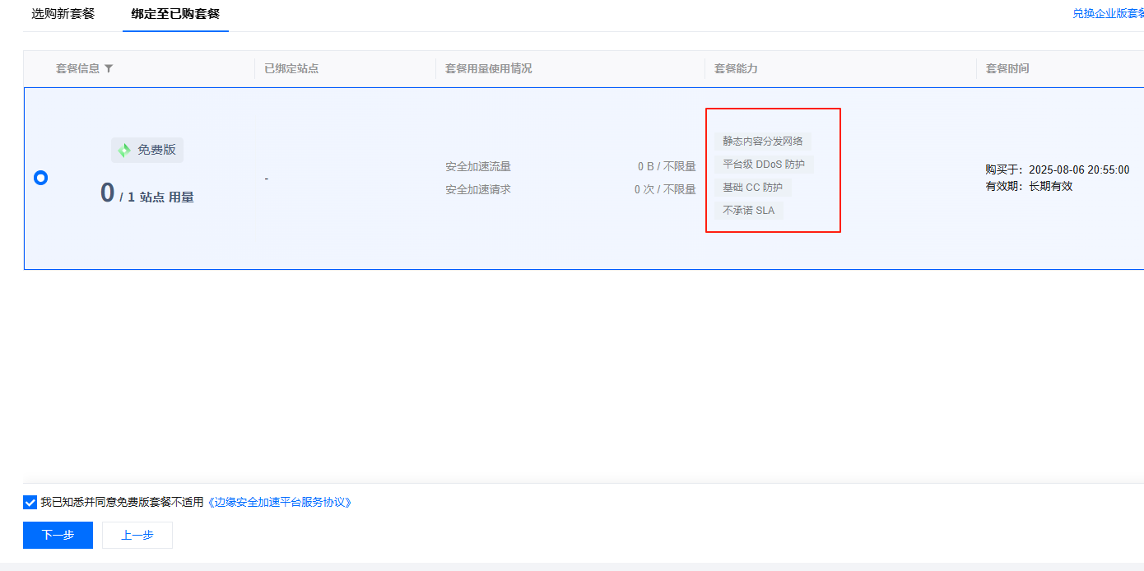Click the 已绑定站点 column header
This screenshot has height=571, width=1144.
[291, 69]
